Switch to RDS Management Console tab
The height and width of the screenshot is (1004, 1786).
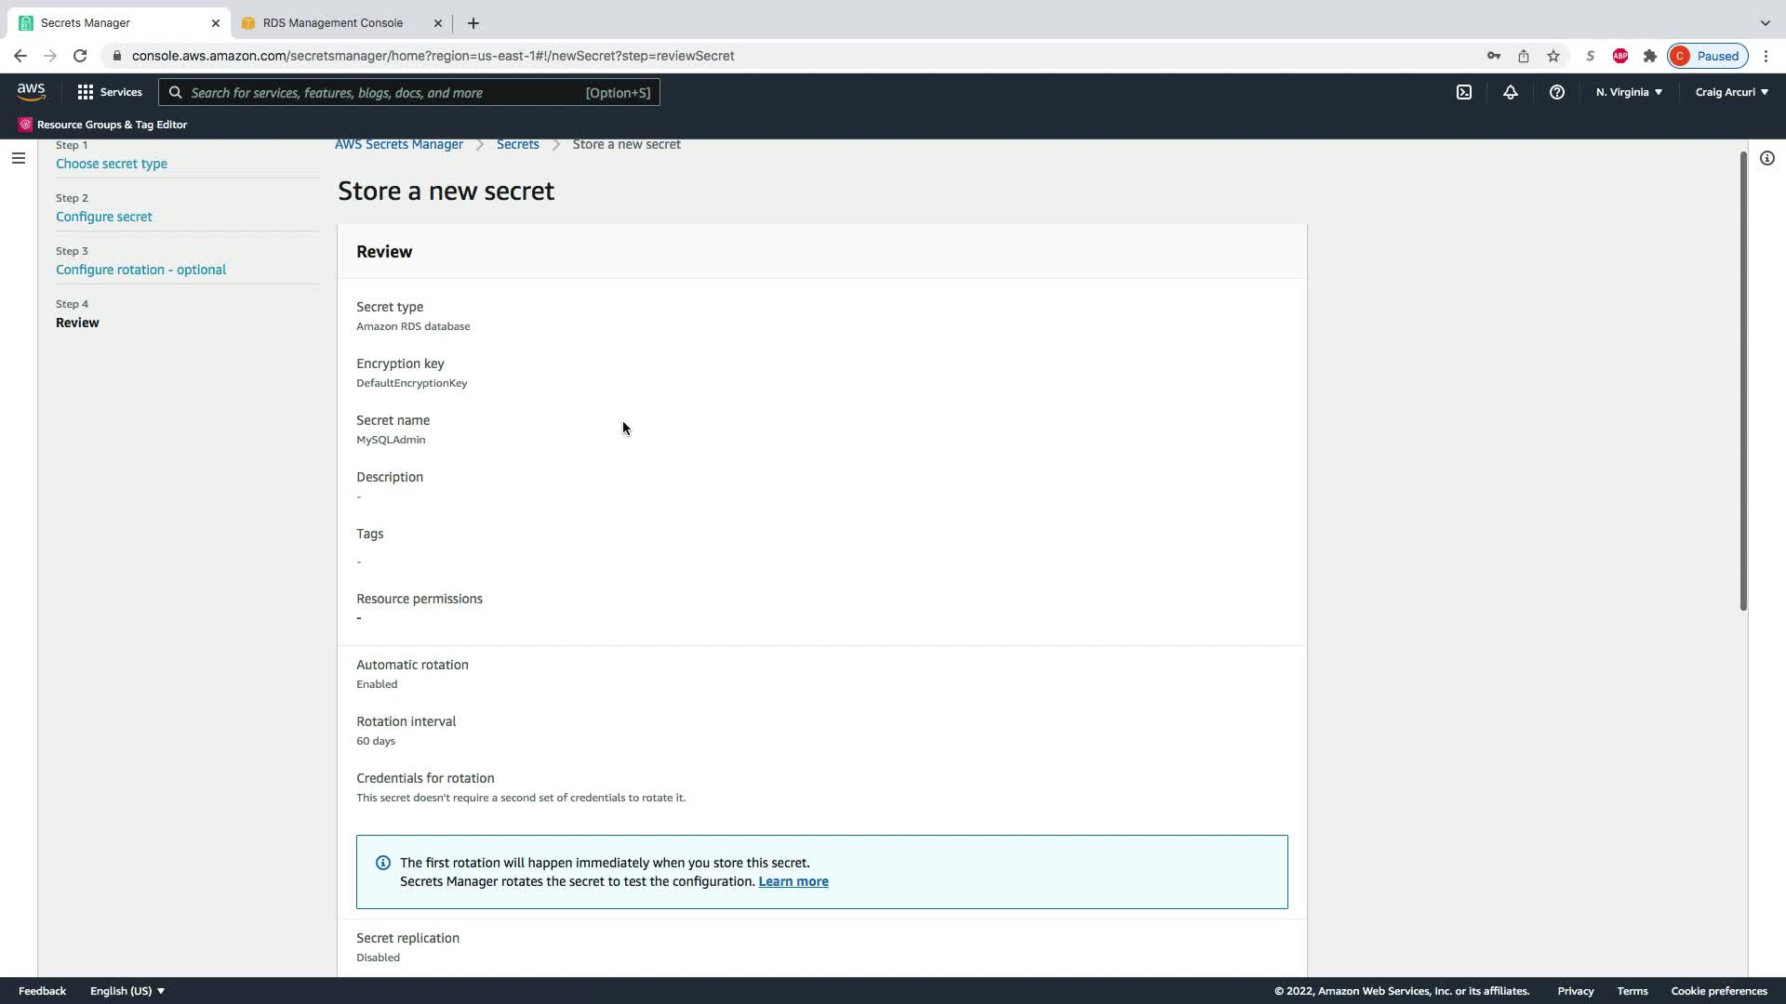click(333, 23)
